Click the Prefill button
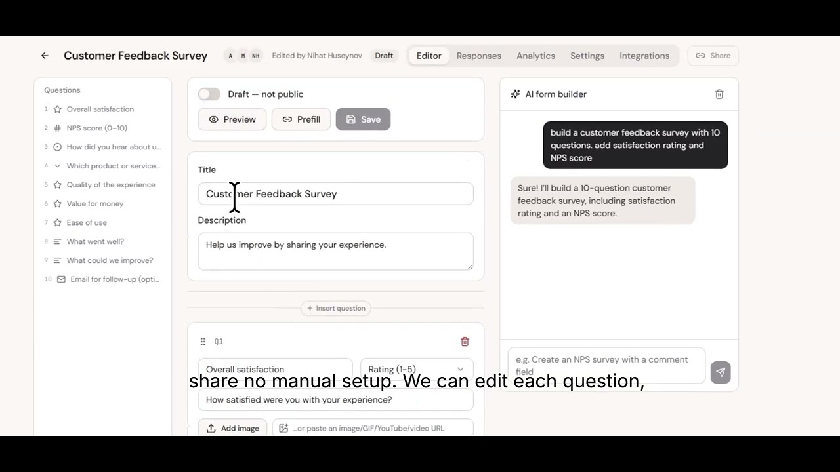840x472 pixels. [301, 119]
